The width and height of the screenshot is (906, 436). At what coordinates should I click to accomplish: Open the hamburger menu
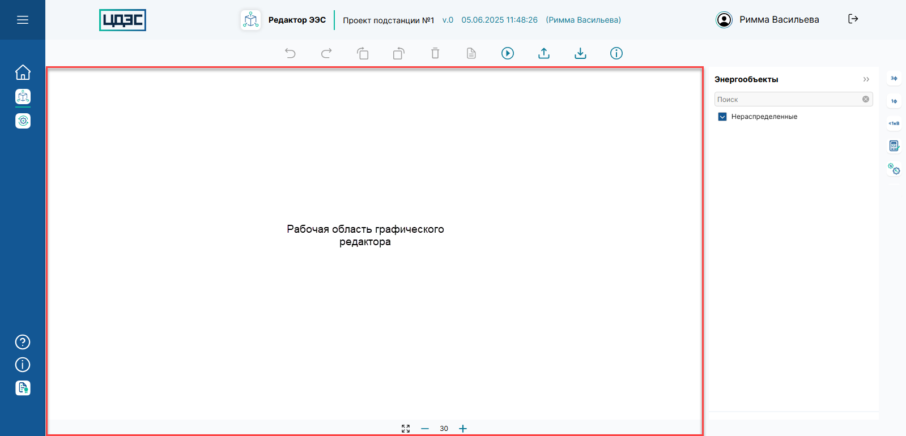point(23,20)
